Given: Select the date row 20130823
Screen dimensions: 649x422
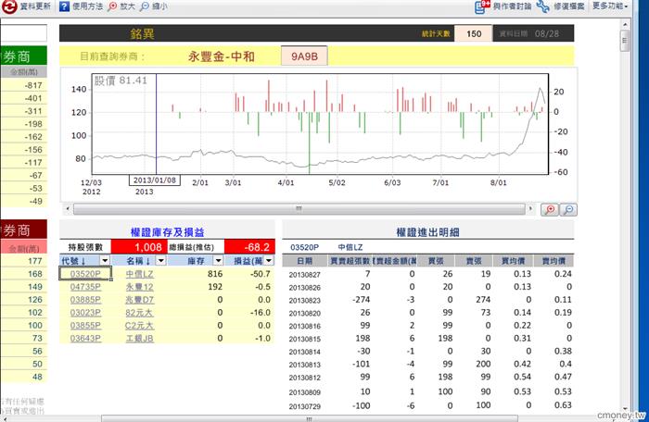Looking at the screenshot, I should point(428,300).
